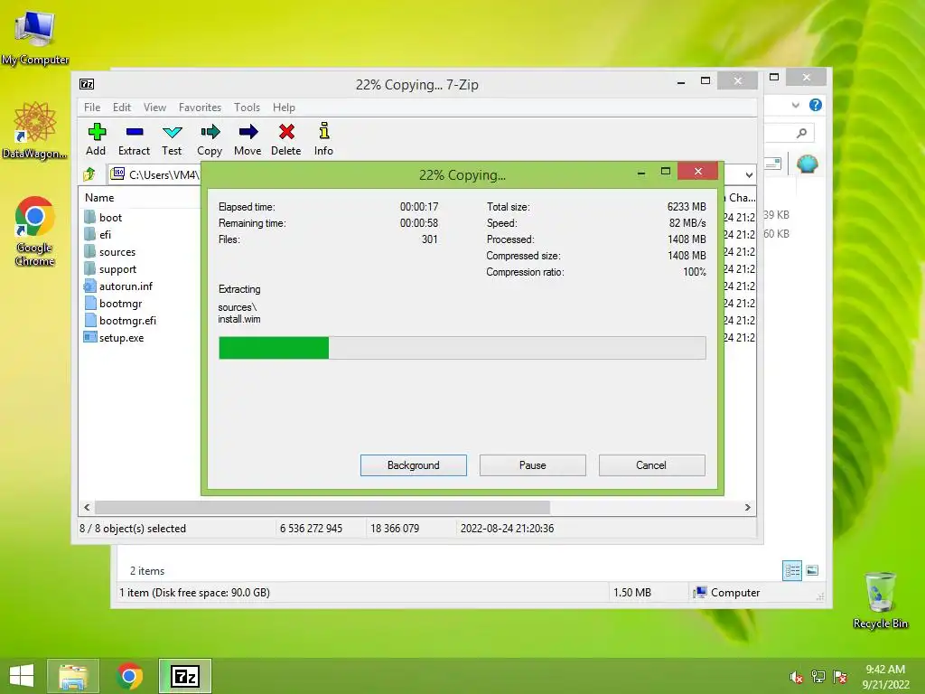Viewport: 925px width, 694px height.
Task: Open the File menu
Action: (92, 108)
